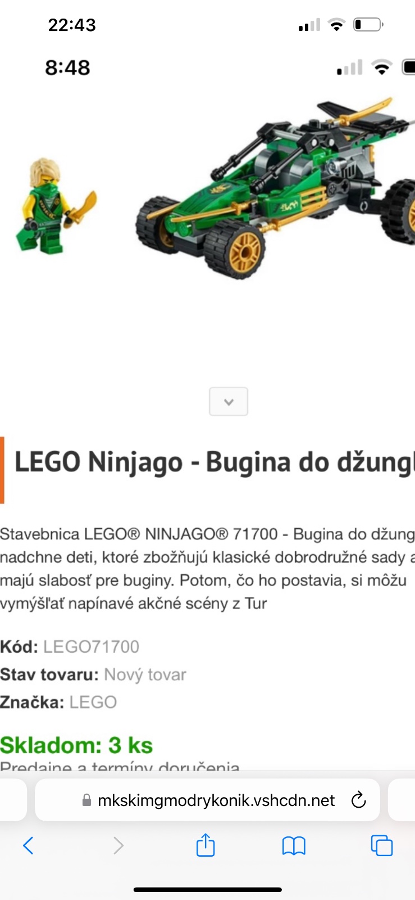Reload the page with the refresh icon

click(358, 800)
